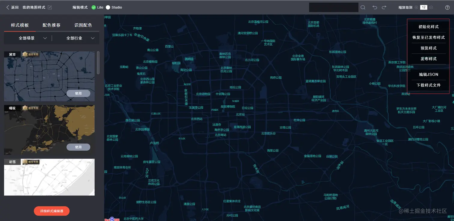The height and width of the screenshot is (221, 454).
Task: Click the 古塔公园 map label
Action: 285,127
